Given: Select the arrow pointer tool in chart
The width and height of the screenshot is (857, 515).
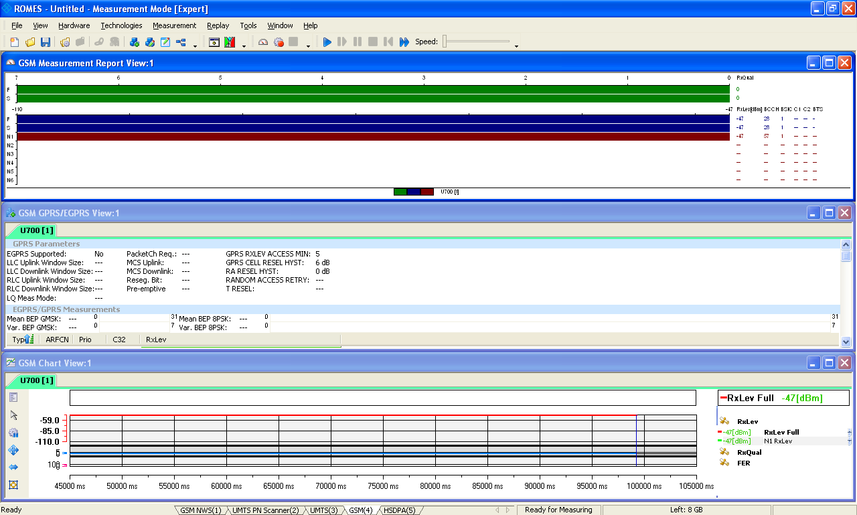Looking at the screenshot, I should 13,415.
